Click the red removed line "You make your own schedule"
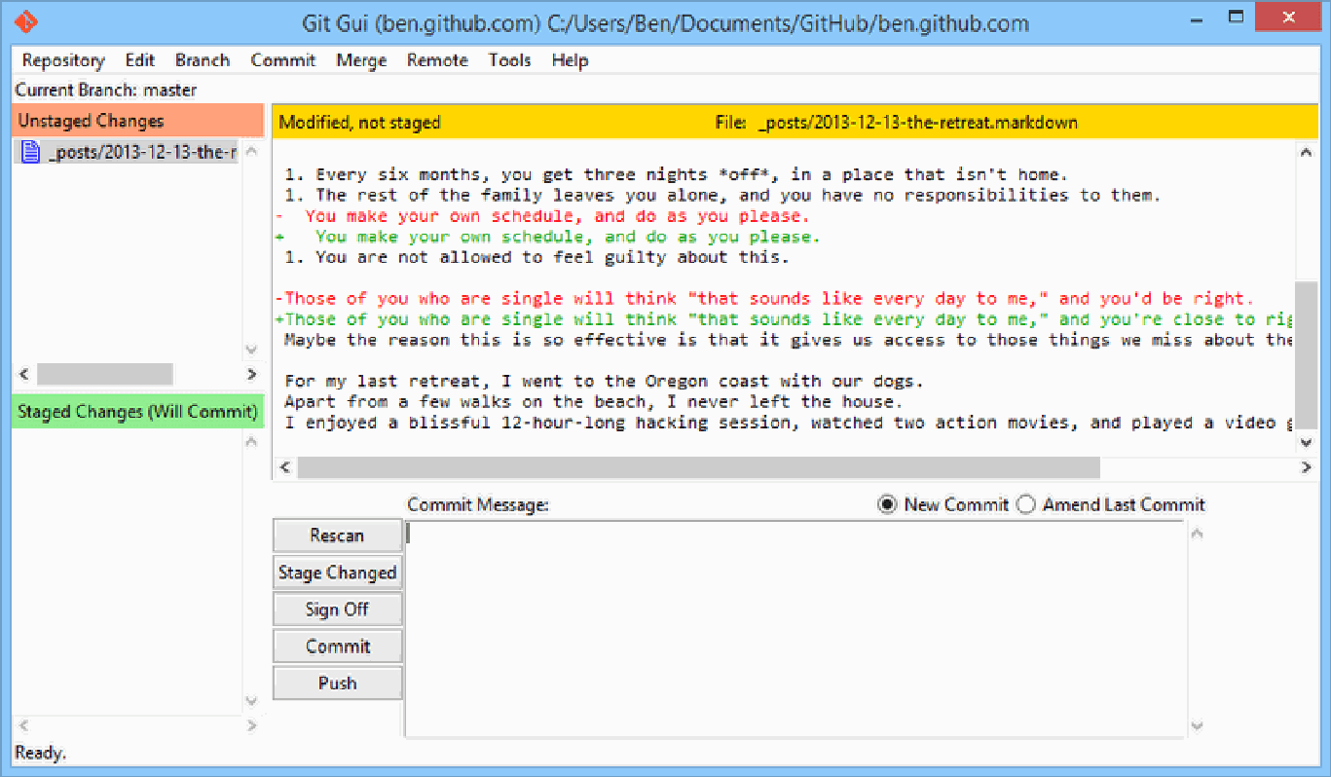This screenshot has width=1331, height=777. coord(542,216)
